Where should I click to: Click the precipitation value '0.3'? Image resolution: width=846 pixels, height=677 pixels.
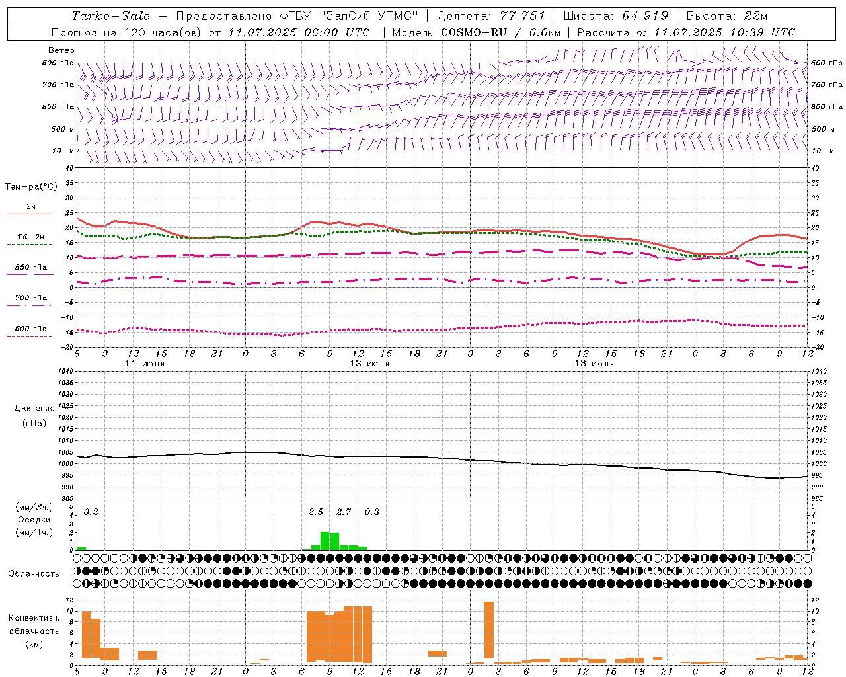tap(372, 512)
